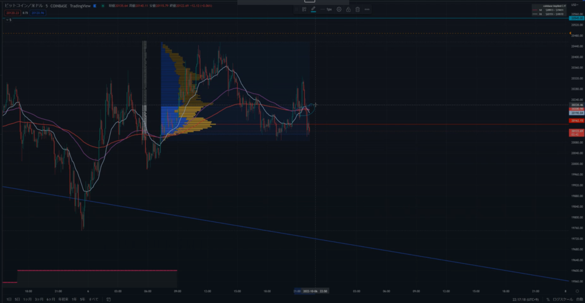Click the red 20122.69 current price label
Image resolution: width=585 pixels, height=303 pixels.
[576, 132]
